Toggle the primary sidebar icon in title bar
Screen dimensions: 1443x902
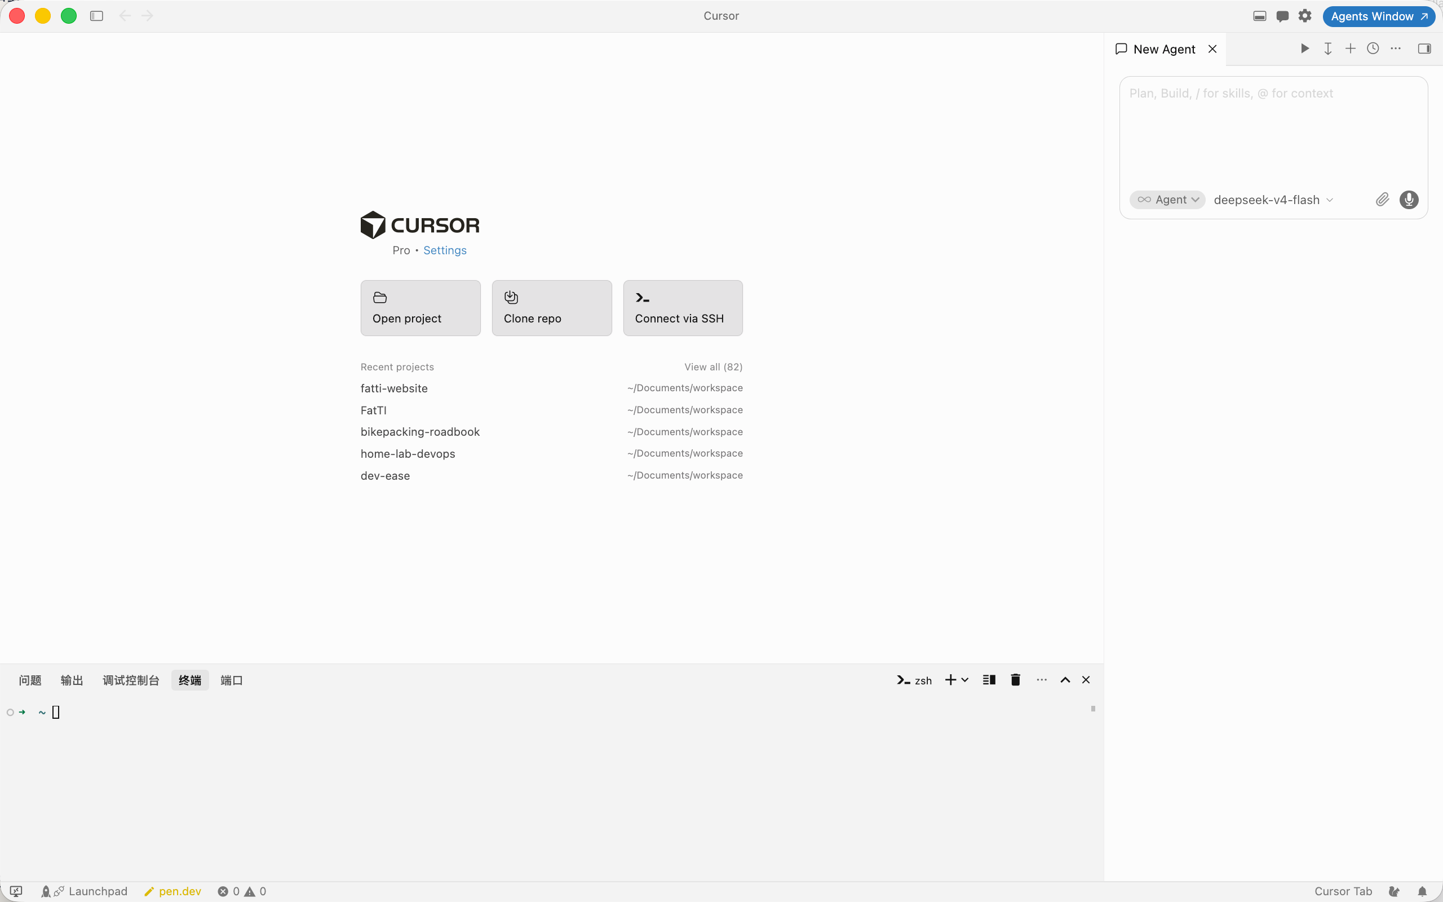click(x=96, y=16)
